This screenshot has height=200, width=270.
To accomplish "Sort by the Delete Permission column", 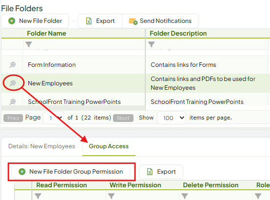I will tap(211, 185).
